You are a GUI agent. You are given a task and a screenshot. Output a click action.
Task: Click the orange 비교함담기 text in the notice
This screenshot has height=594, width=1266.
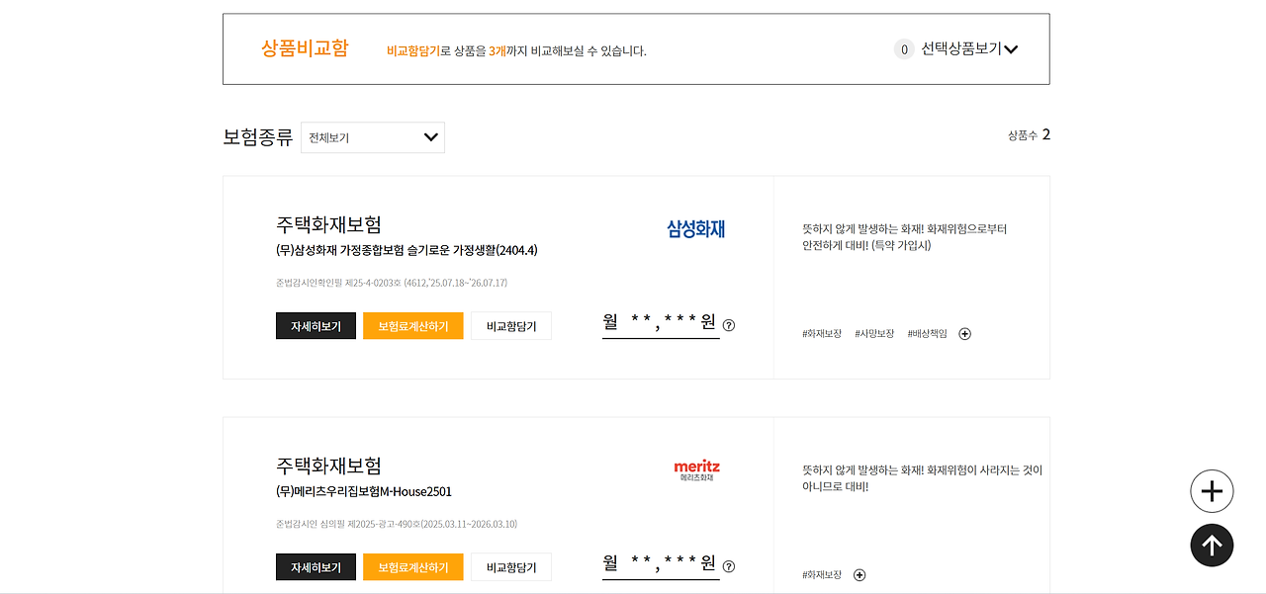(x=412, y=50)
